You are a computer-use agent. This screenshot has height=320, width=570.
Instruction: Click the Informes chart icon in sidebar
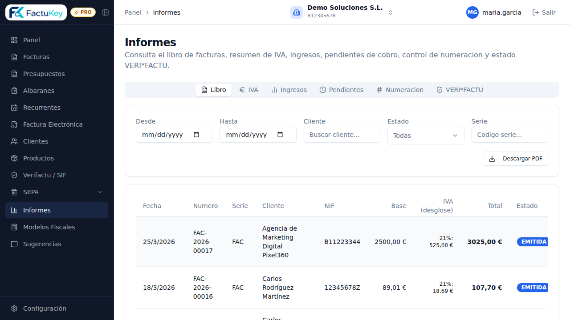pos(14,210)
